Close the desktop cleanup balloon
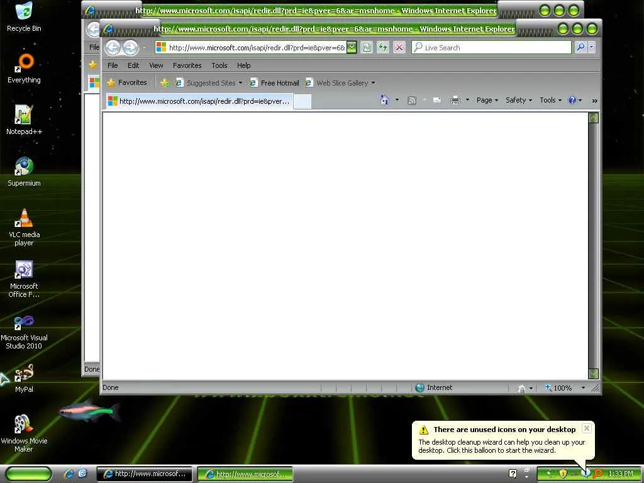This screenshot has width=644, height=483. [x=587, y=428]
